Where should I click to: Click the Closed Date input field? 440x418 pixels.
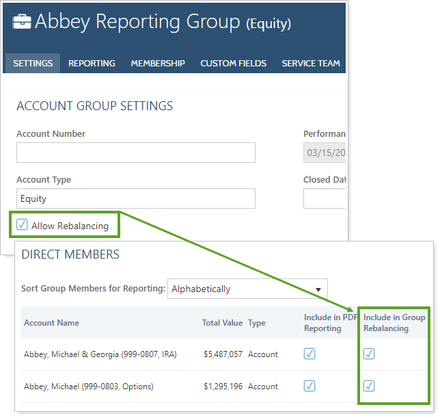325,198
